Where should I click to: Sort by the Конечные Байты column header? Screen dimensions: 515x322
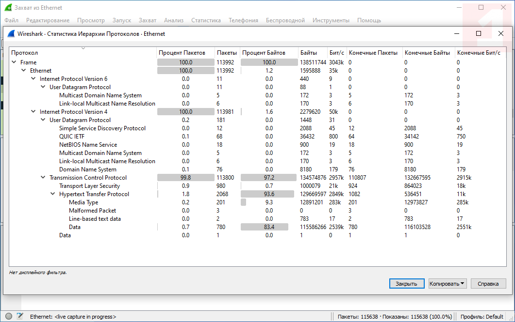pyautogui.click(x=428, y=52)
